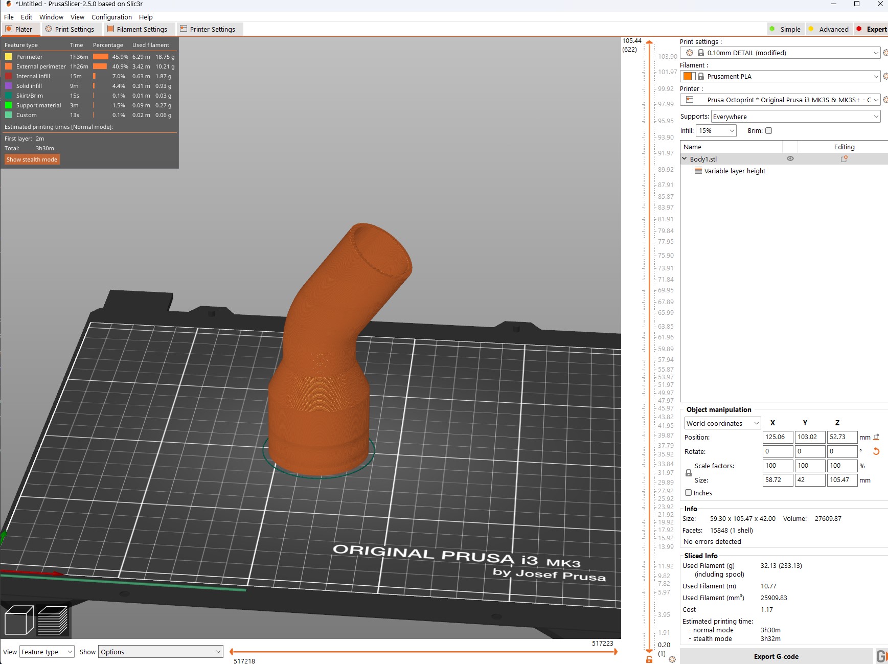Enable the Brim checkbox
Viewport: 888px width, 664px height.
click(x=768, y=131)
